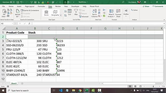Screen dimensions: 166x93
Task: Open Windows Start menu
Action: (3, 90)
